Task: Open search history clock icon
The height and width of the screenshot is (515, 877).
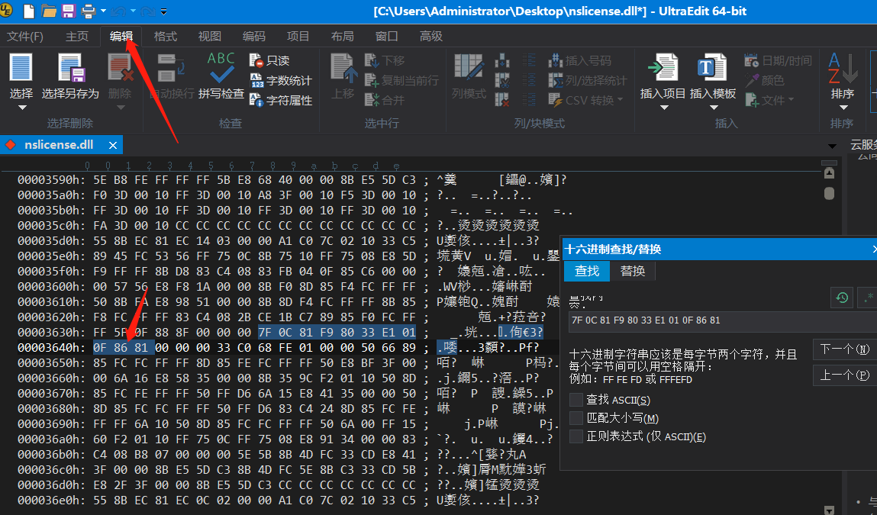Action: tap(842, 298)
